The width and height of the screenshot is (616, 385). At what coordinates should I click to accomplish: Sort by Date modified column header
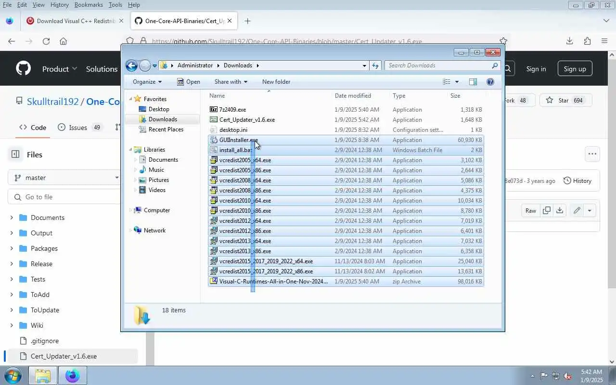(353, 96)
